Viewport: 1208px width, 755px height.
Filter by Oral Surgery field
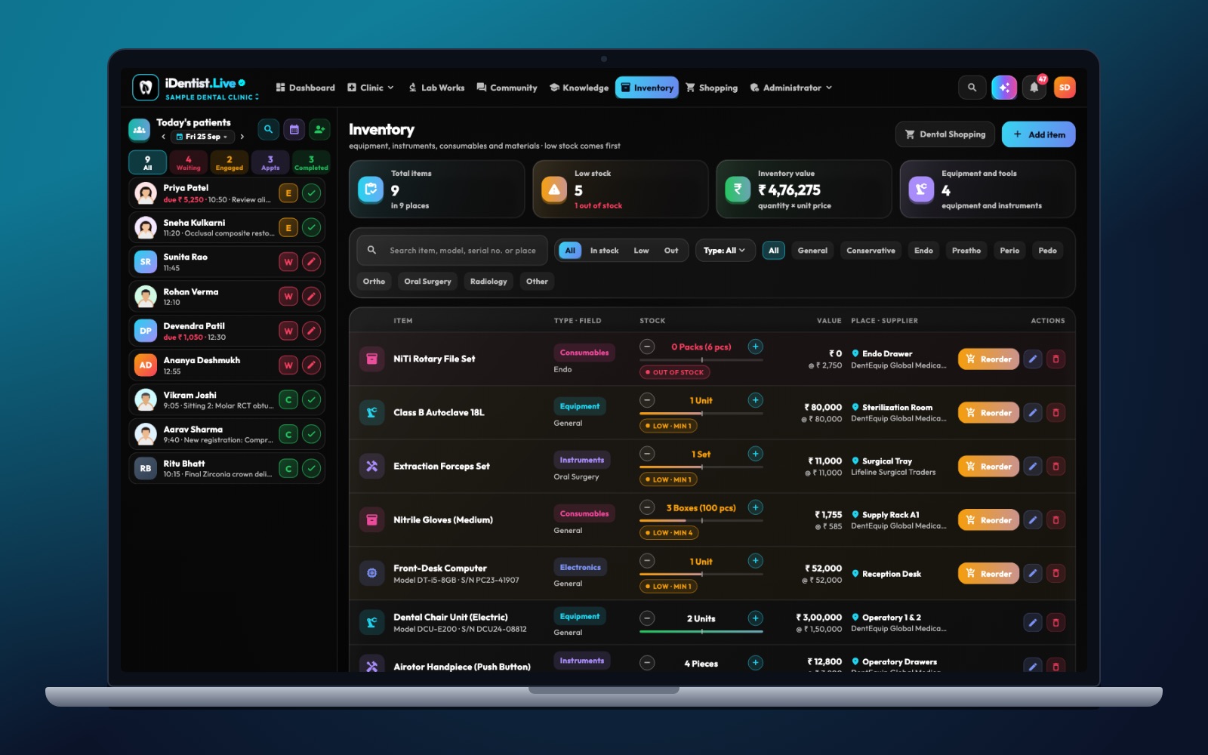point(427,282)
